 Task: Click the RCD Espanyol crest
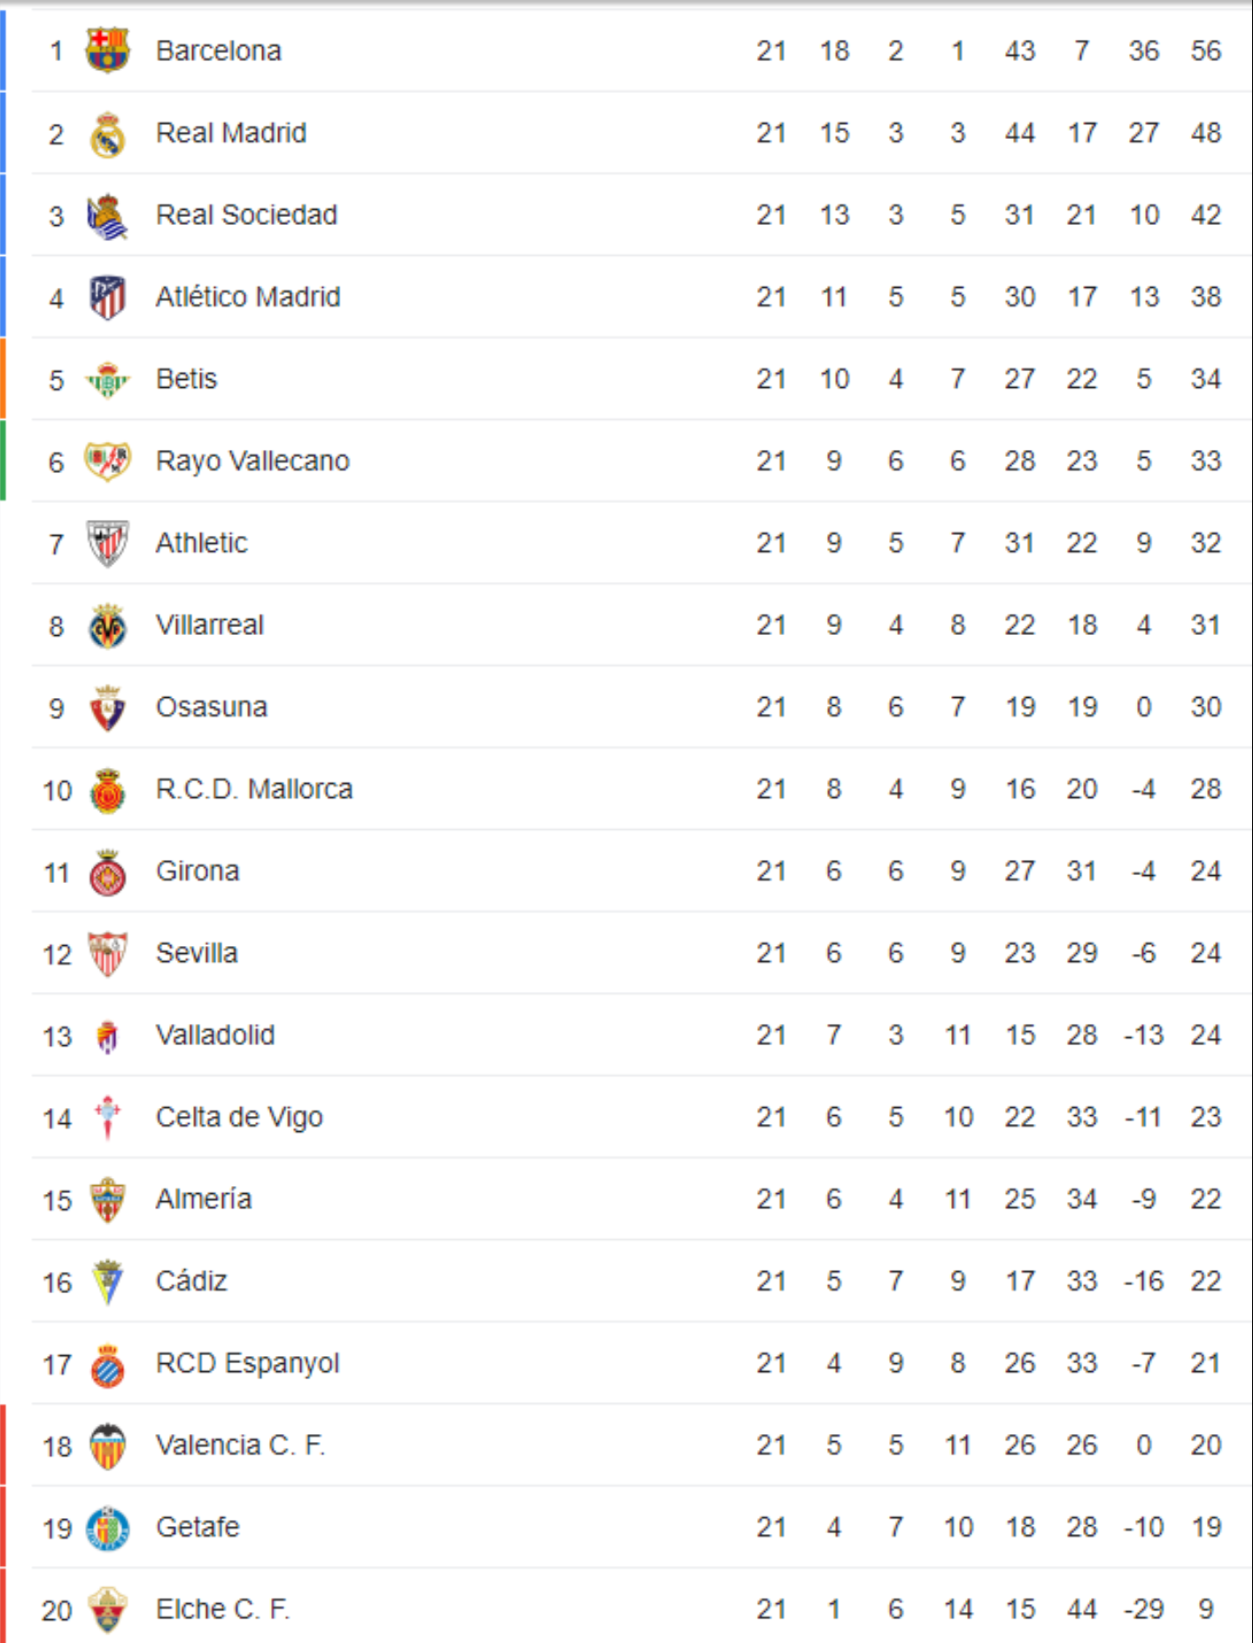107,1364
